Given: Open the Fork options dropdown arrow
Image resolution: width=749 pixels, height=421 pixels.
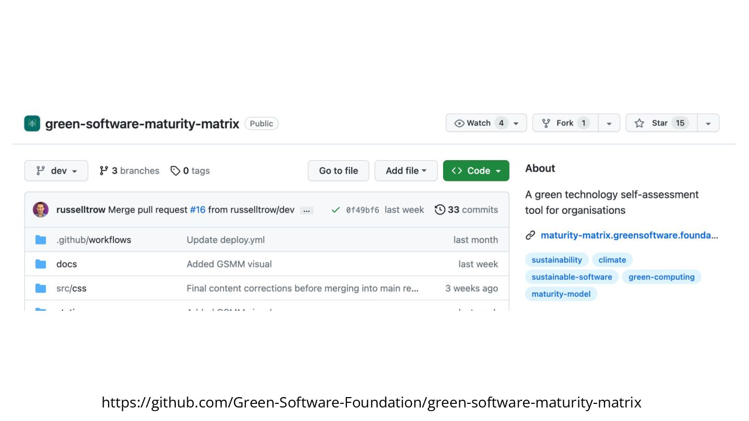Looking at the screenshot, I should [x=609, y=124].
